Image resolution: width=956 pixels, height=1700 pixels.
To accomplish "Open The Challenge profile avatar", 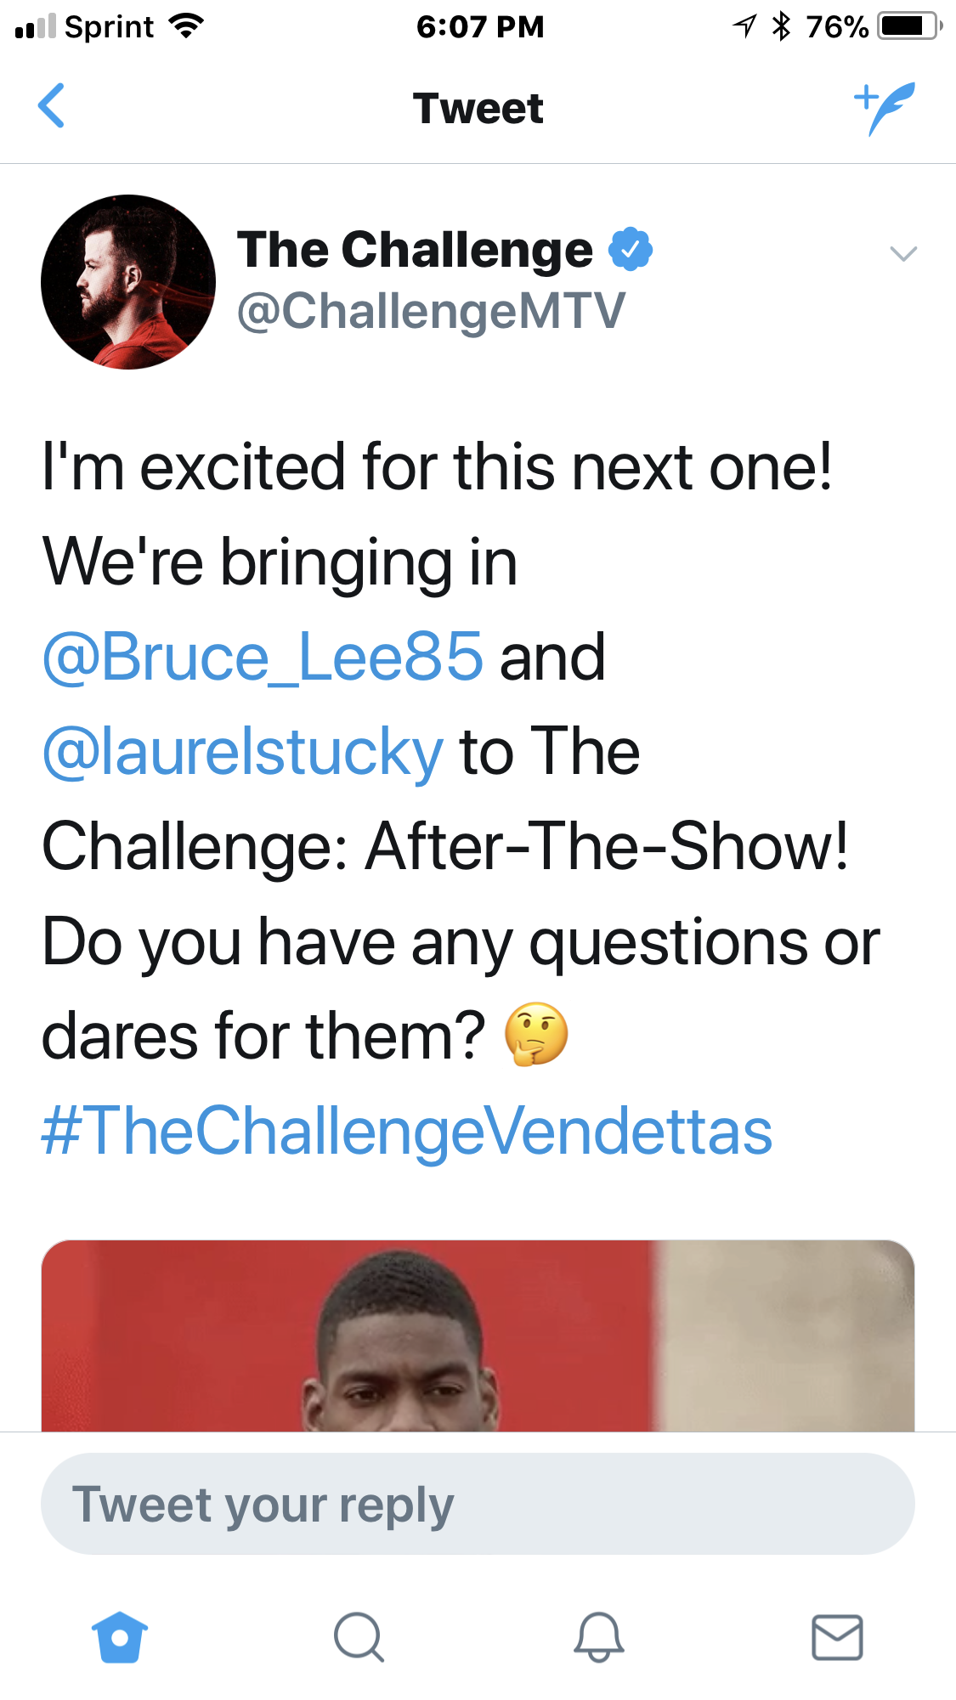I will [x=128, y=282].
